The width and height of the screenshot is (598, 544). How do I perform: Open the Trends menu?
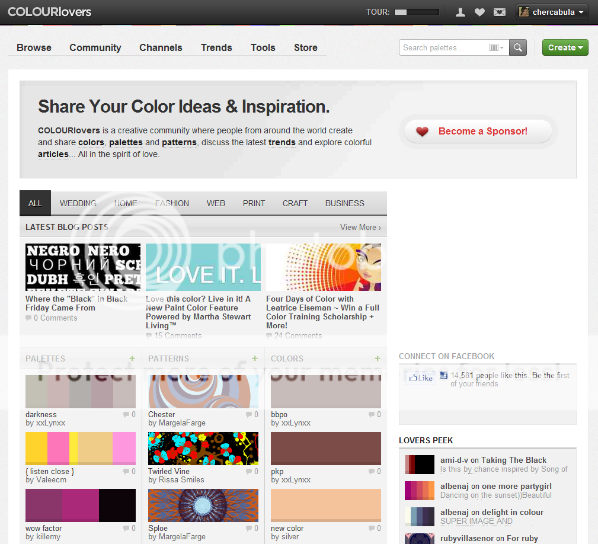coord(216,47)
